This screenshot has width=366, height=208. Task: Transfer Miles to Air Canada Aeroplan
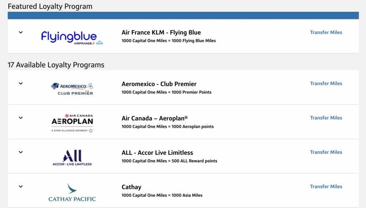(x=326, y=118)
